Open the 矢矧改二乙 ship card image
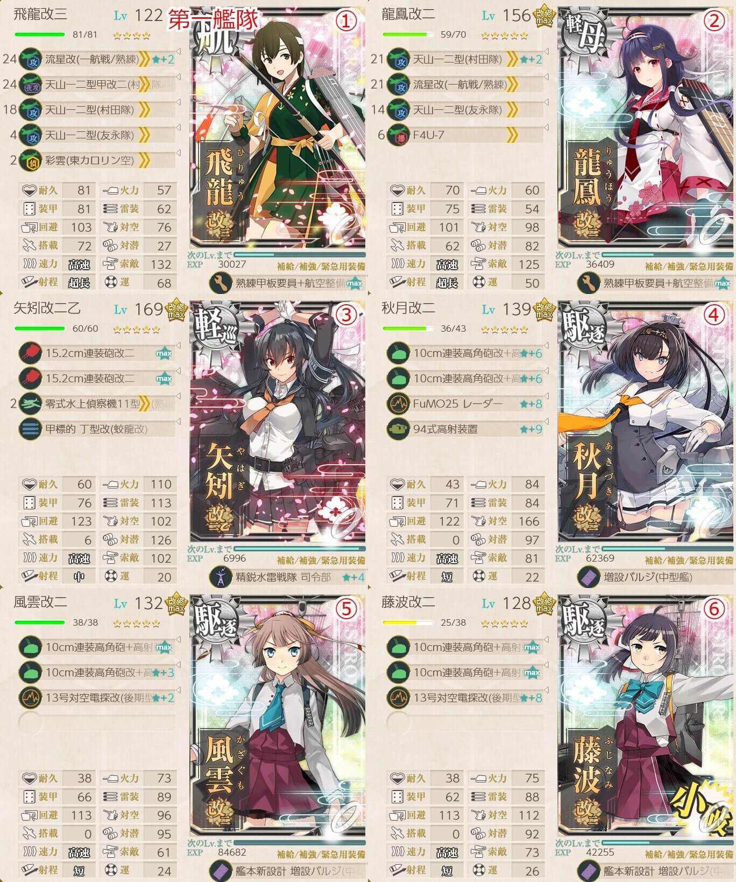736x882 pixels. point(278,422)
